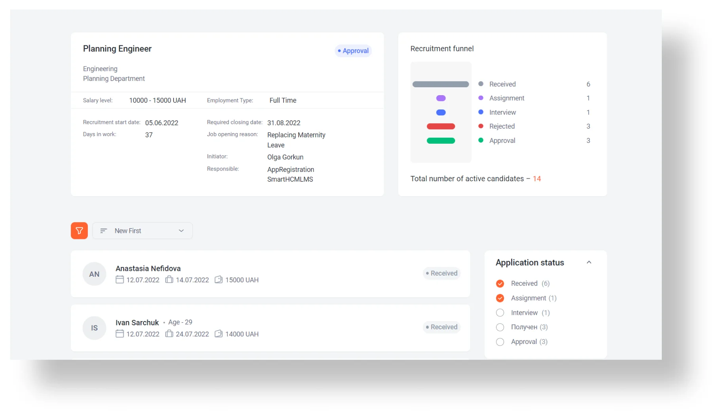Click calendar icon in Anastasia Nefidova's row
Viewport: 712px width, 415px height.
pyautogui.click(x=119, y=280)
